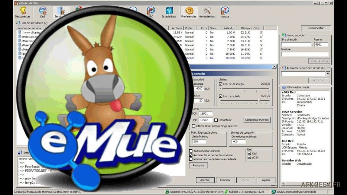Image resolution: width=347 pixels, height=195 pixels.
Task: Close the Conexión preferences dialog
Action: pos(274,66)
